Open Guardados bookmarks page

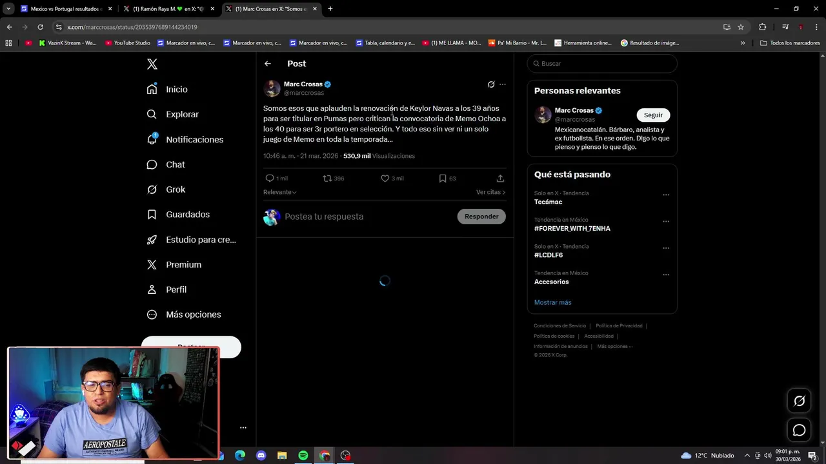178,215
